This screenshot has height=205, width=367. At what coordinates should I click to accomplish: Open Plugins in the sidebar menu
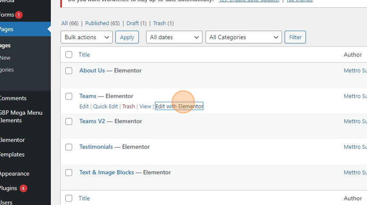[9, 188]
